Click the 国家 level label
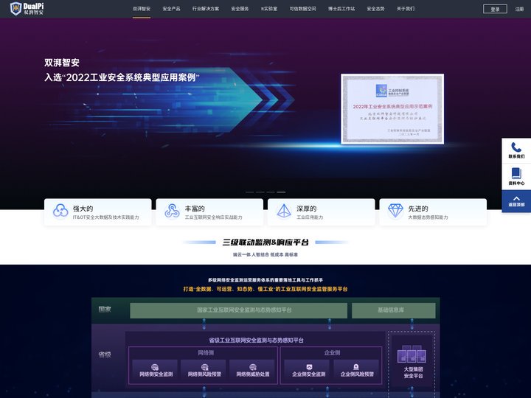The width and height of the screenshot is (531, 398). [105, 309]
